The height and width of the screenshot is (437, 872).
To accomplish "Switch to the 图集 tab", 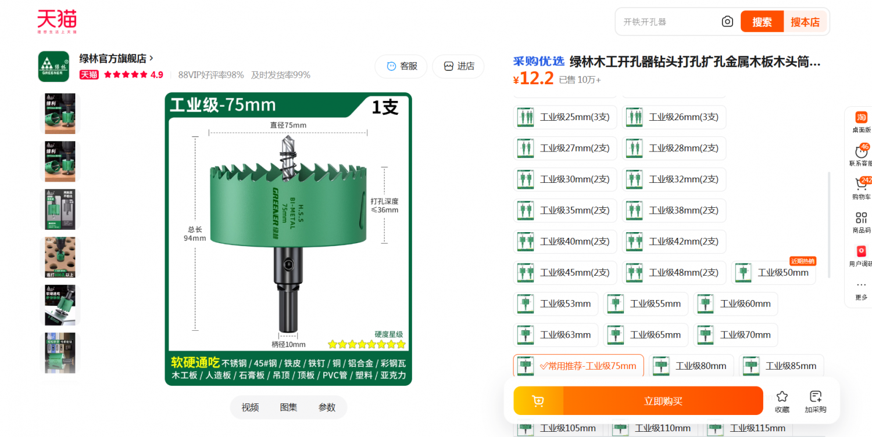I will pyautogui.click(x=288, y=407).
